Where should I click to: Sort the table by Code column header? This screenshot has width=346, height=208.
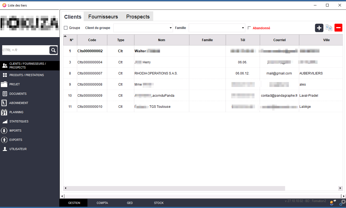(92, 40)
